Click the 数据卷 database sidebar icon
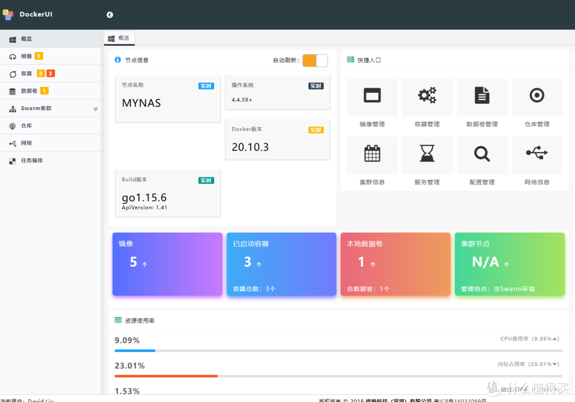Screen dimensions: 575x402 pos(12,91)
